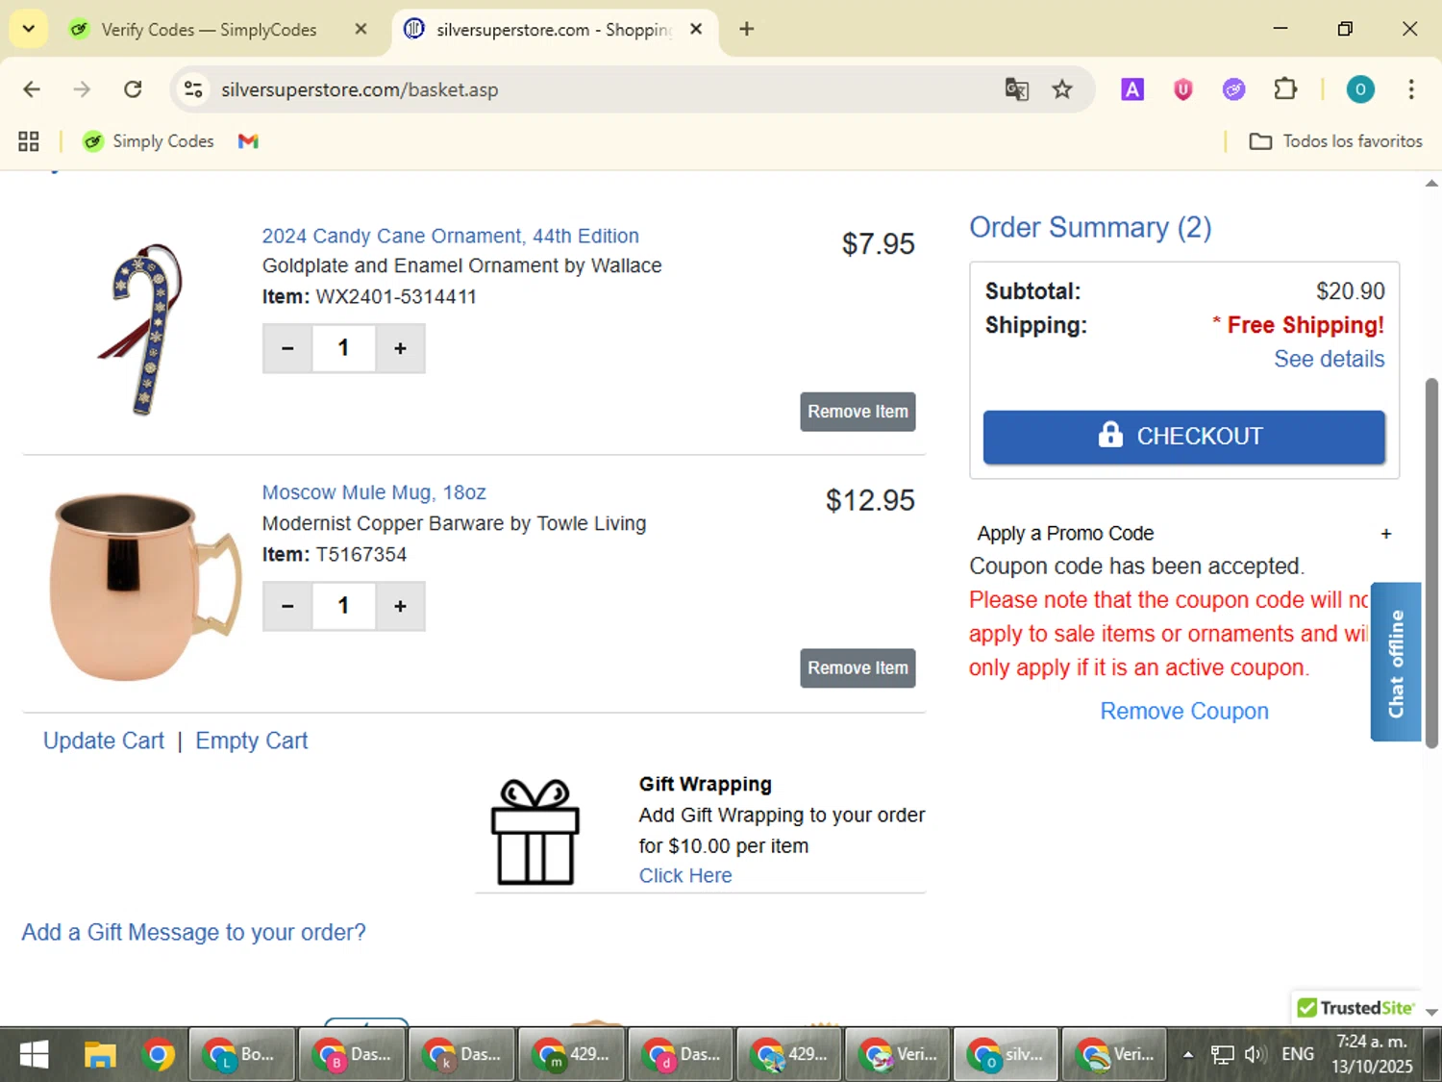Click the TrustedSite badge
The image size is (1442, 1082).
(x=1356, y=1008)
